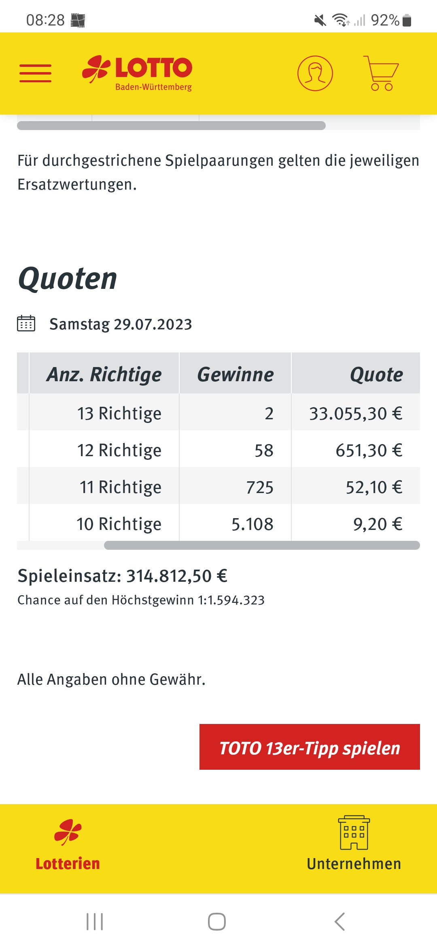Click the calendar icon beside Samstag date
This screenshot has width=437, height=948.
[x=26, y=324]
